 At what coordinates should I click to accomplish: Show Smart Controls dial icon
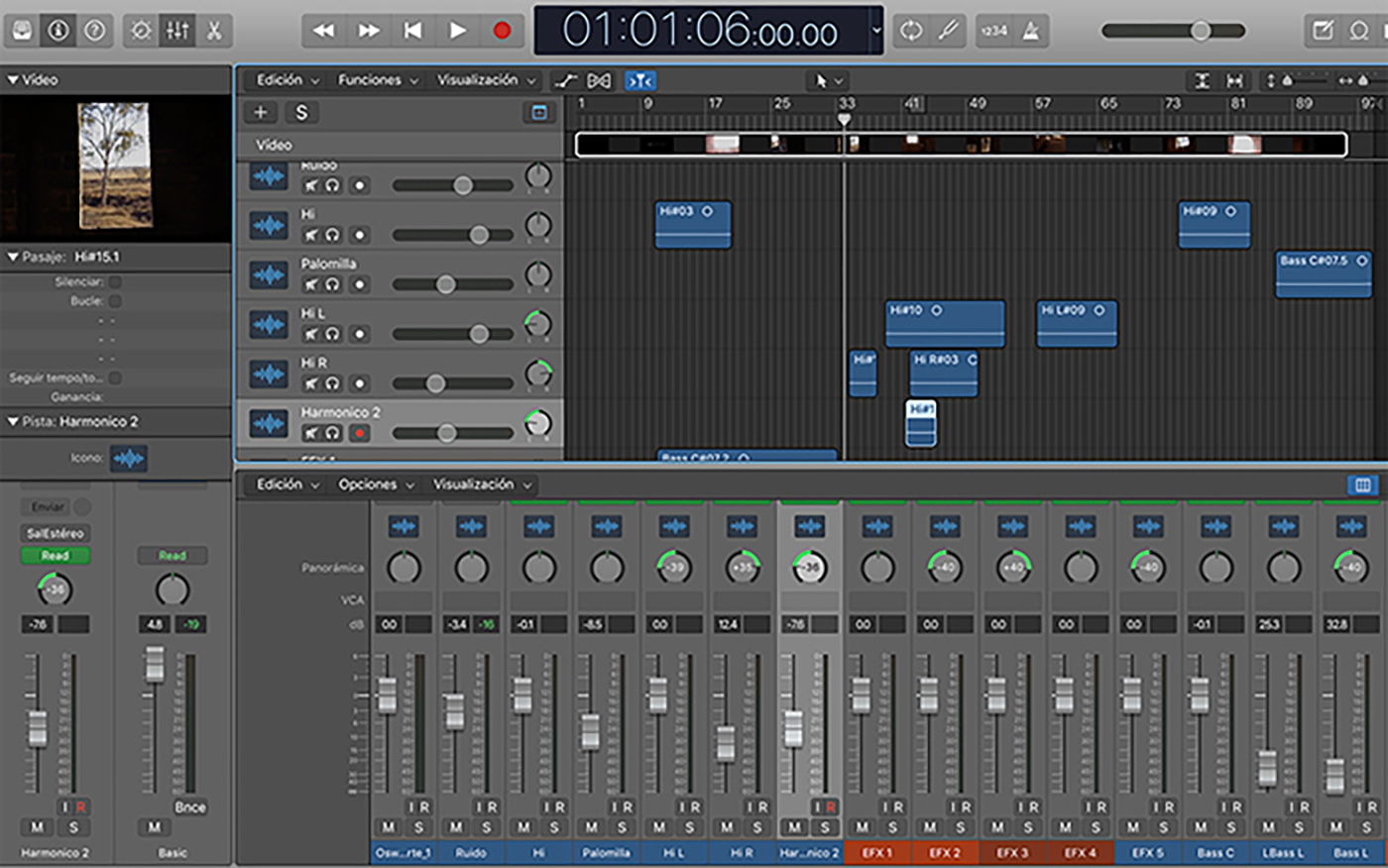click(x=141, y=31)
